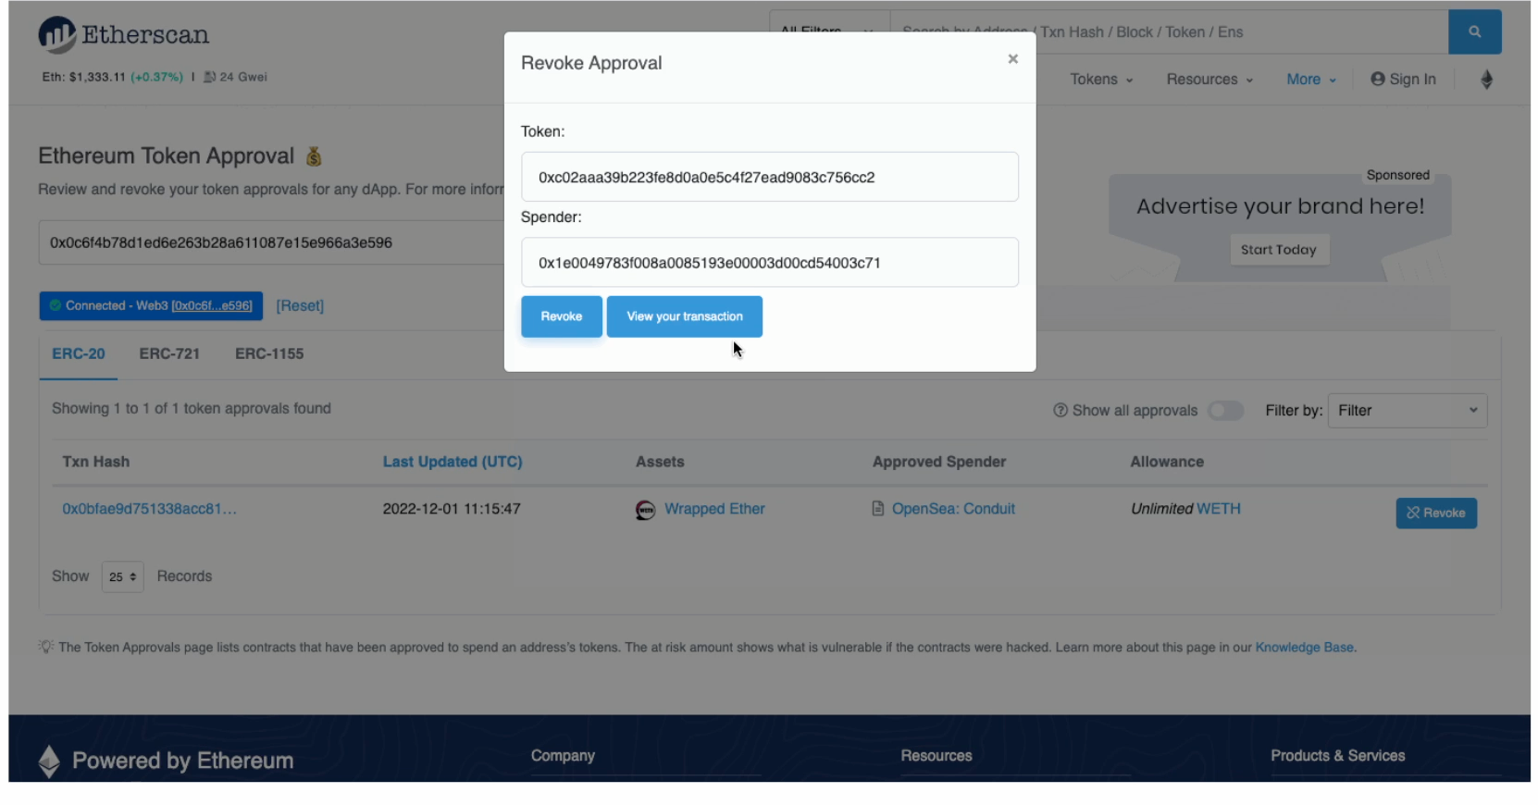The image size is (1538, 805).
Task: Click the Revoke button in dialog
Action: click(x=562, y=316)
